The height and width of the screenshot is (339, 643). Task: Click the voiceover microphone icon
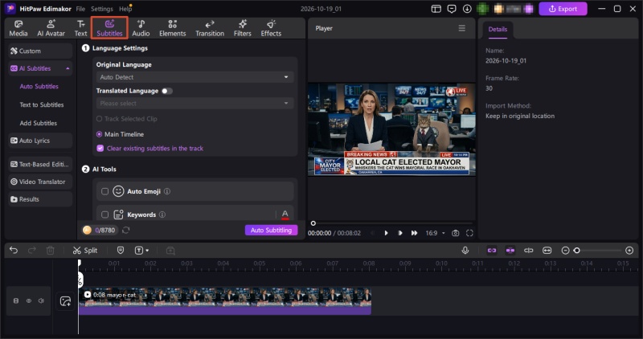(465, 250)
